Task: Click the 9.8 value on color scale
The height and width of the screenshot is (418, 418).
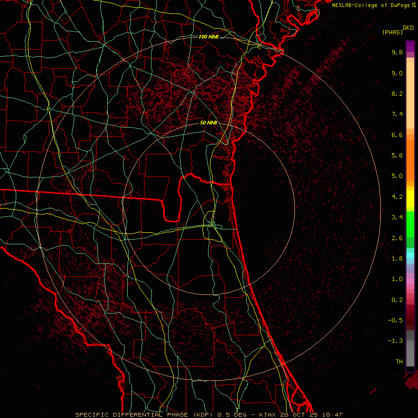Action: pyautogui.click(x=397, y=52)
